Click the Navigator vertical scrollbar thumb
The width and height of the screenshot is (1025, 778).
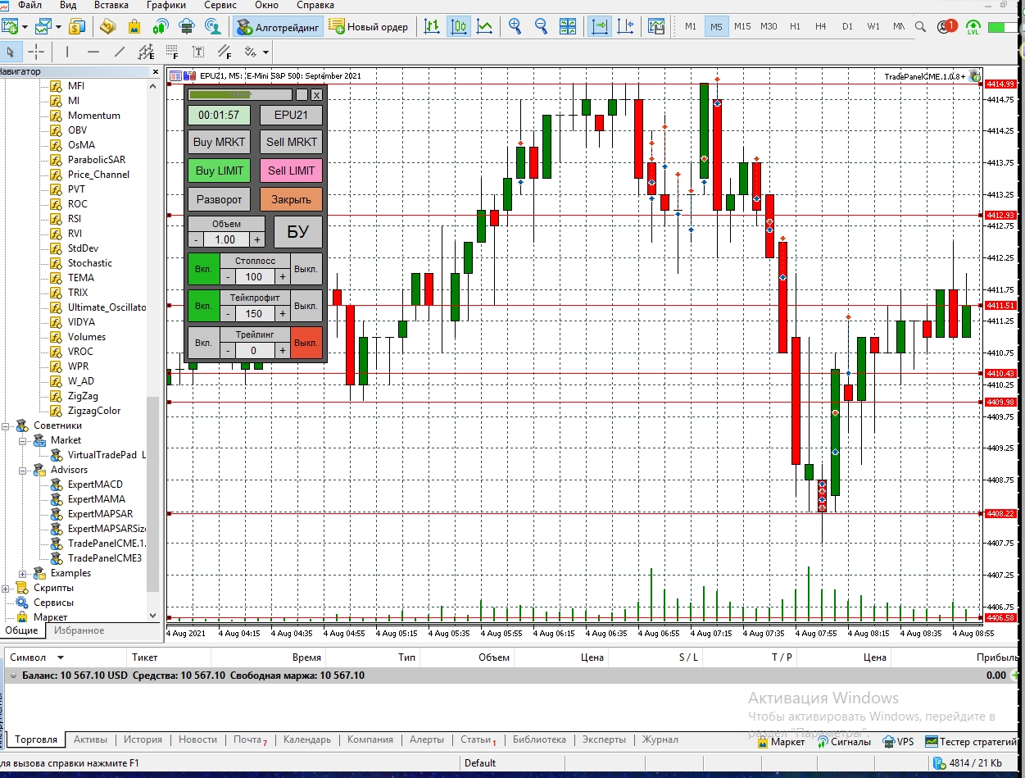[x=152, y=494]
